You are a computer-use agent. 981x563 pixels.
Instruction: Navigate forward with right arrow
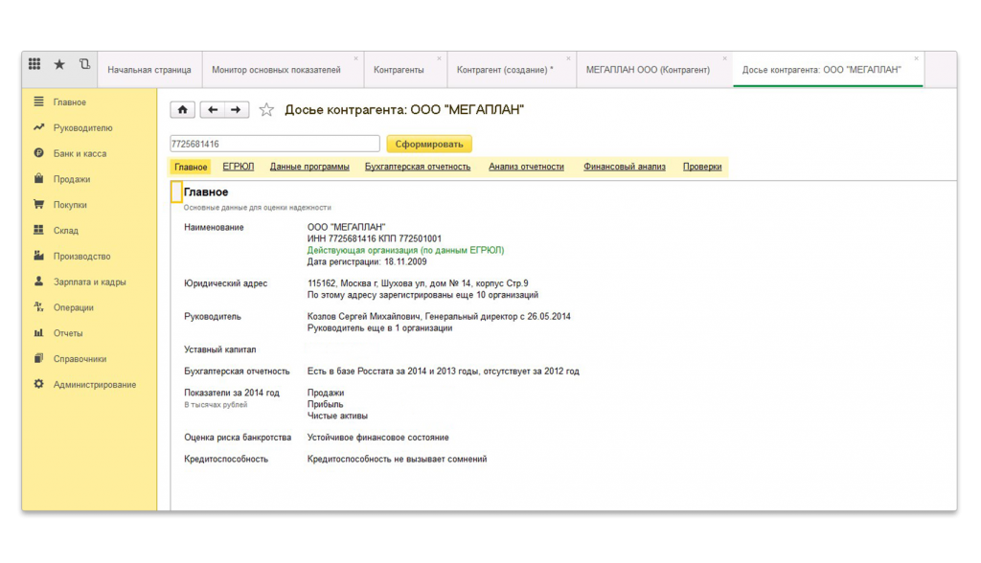coord(237,109)
